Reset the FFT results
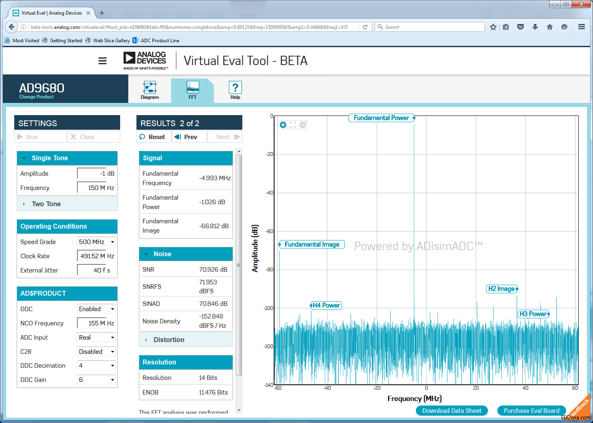Image resolution: width=593 pixels, height=423 pixels. point(154,137)
